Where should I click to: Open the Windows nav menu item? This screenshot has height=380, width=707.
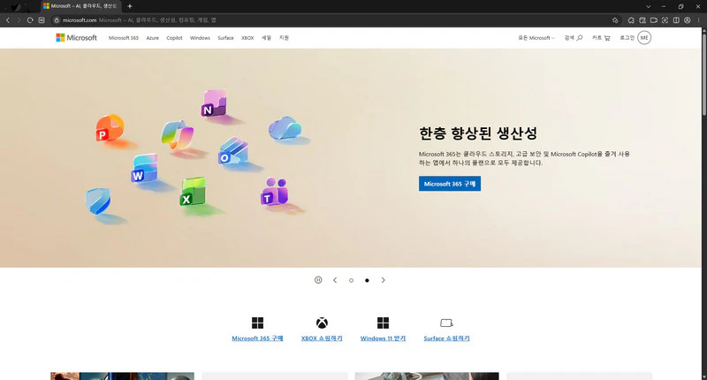click(200, 38)
